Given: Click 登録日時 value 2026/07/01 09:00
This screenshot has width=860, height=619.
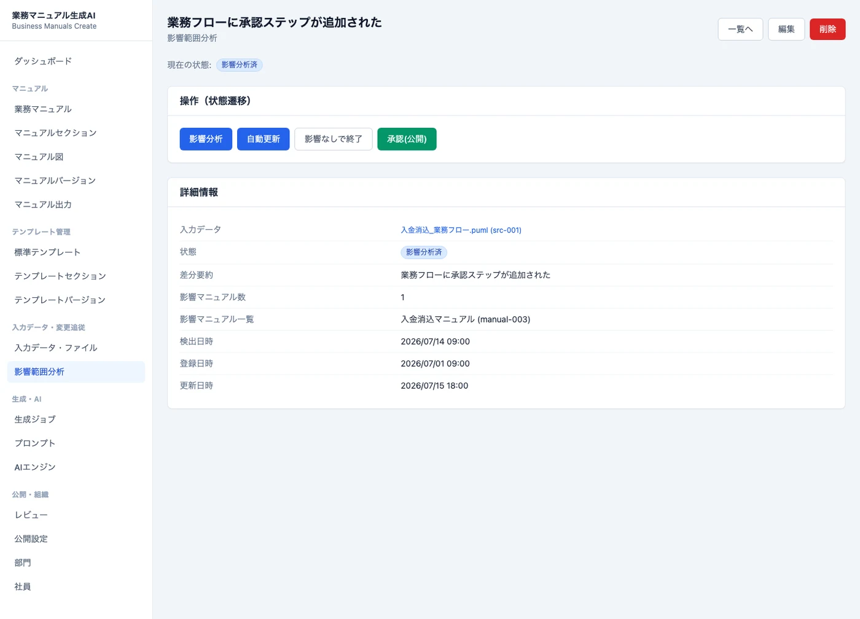Looking at the screenshot, I should pyautogui.click(x=435, y=364).
